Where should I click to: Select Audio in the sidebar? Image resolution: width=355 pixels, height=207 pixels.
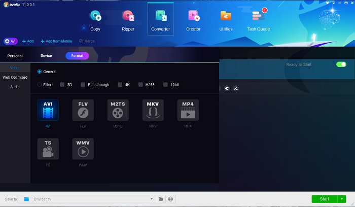click(x=15, y=87)
